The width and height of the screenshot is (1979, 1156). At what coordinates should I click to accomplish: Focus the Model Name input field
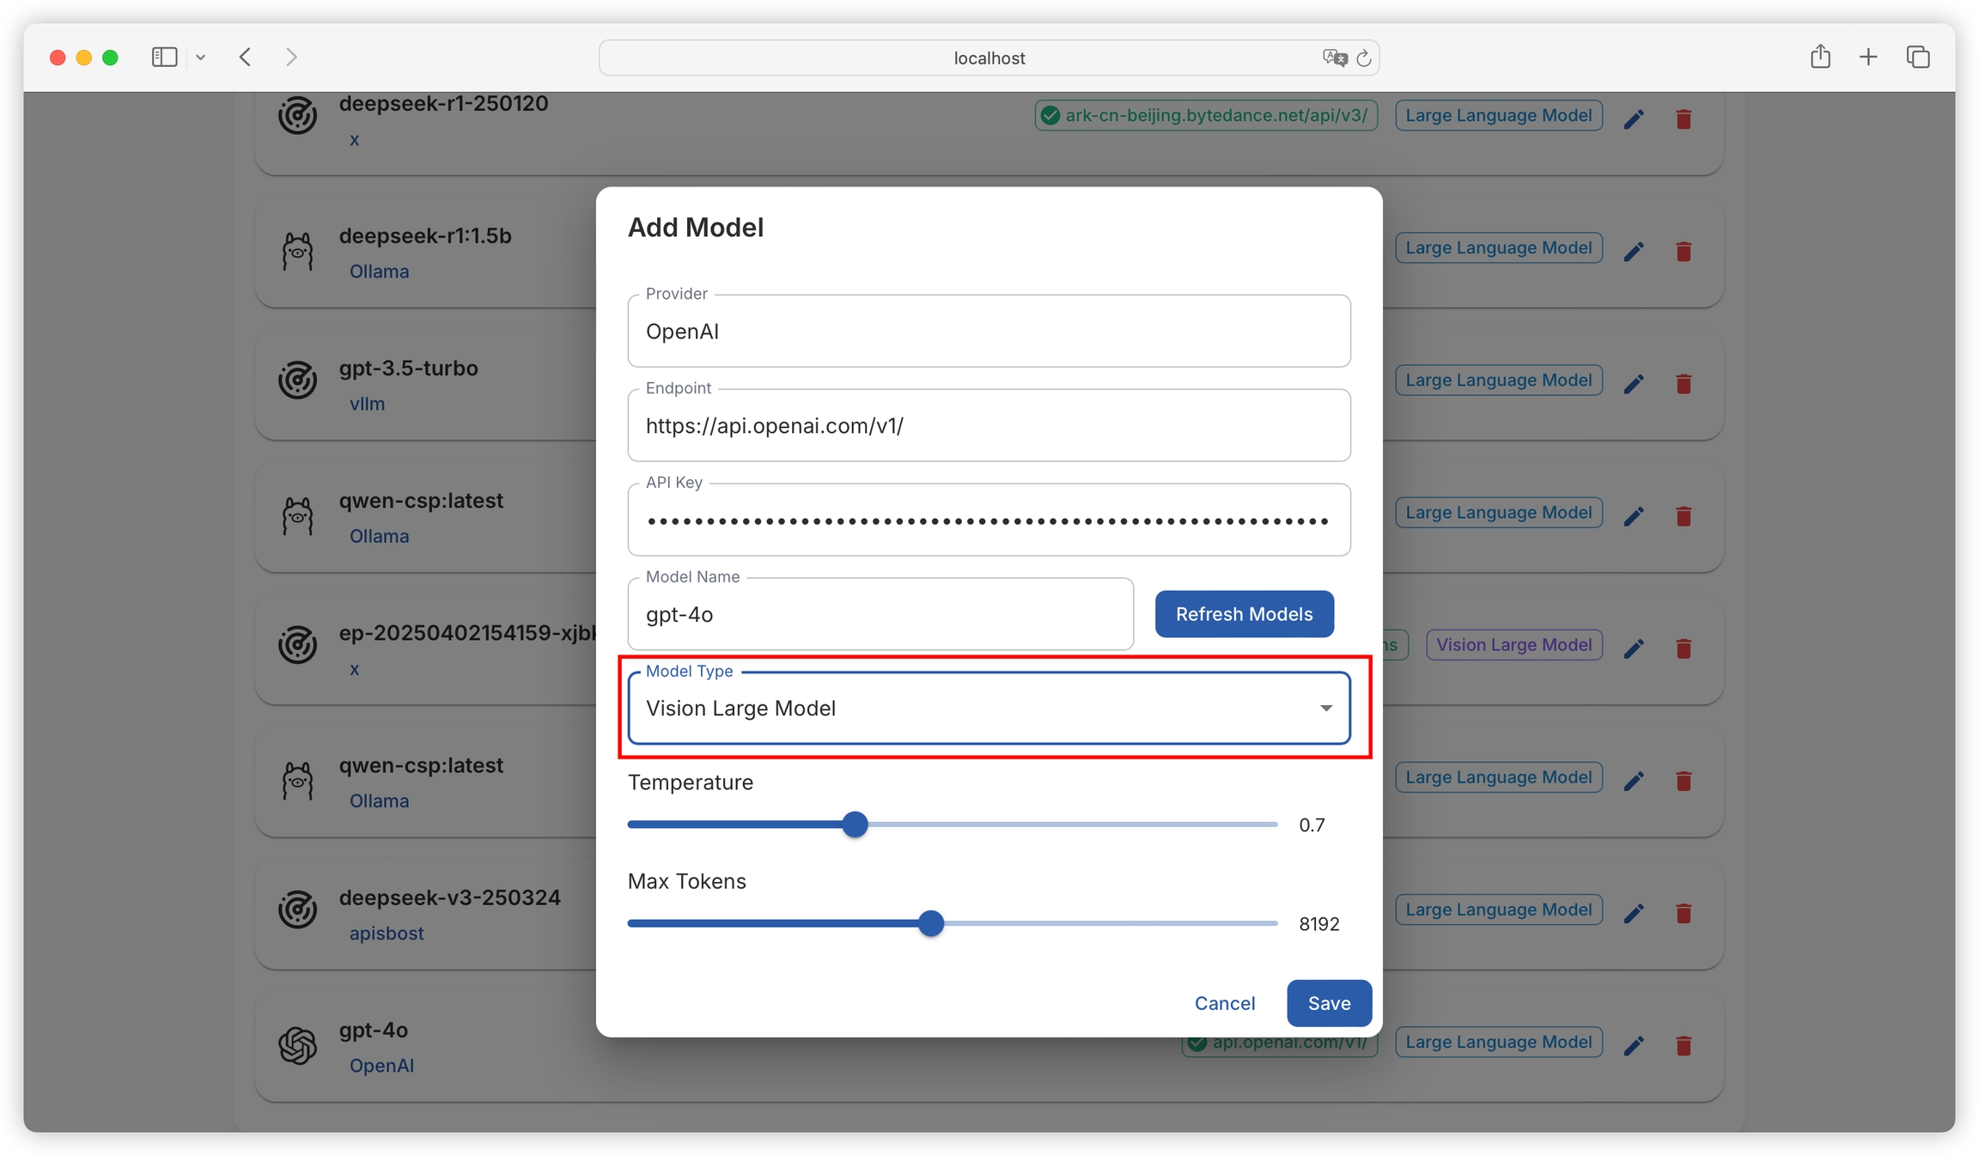tap(880, 614)
